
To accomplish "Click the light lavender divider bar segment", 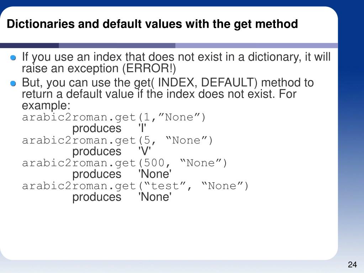I will coord(257,46).
